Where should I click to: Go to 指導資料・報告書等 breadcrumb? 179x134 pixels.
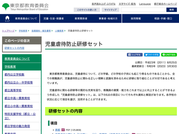tap(41, 31)
